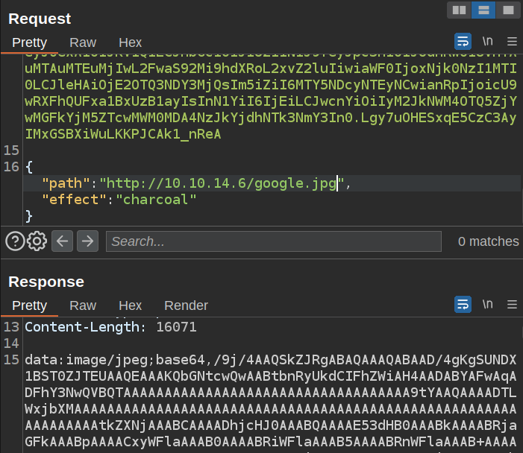The image size is (523, 453).
Task: Switch Response view to Raw tab
Action: pos(83,305)
